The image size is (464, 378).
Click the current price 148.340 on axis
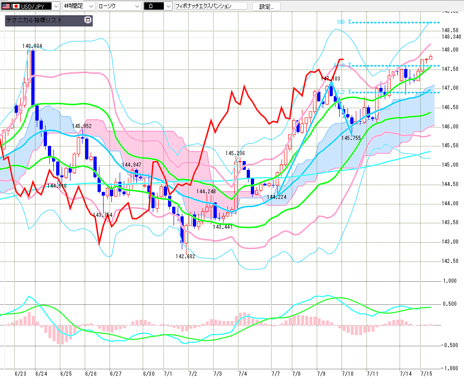coord(451,37)
